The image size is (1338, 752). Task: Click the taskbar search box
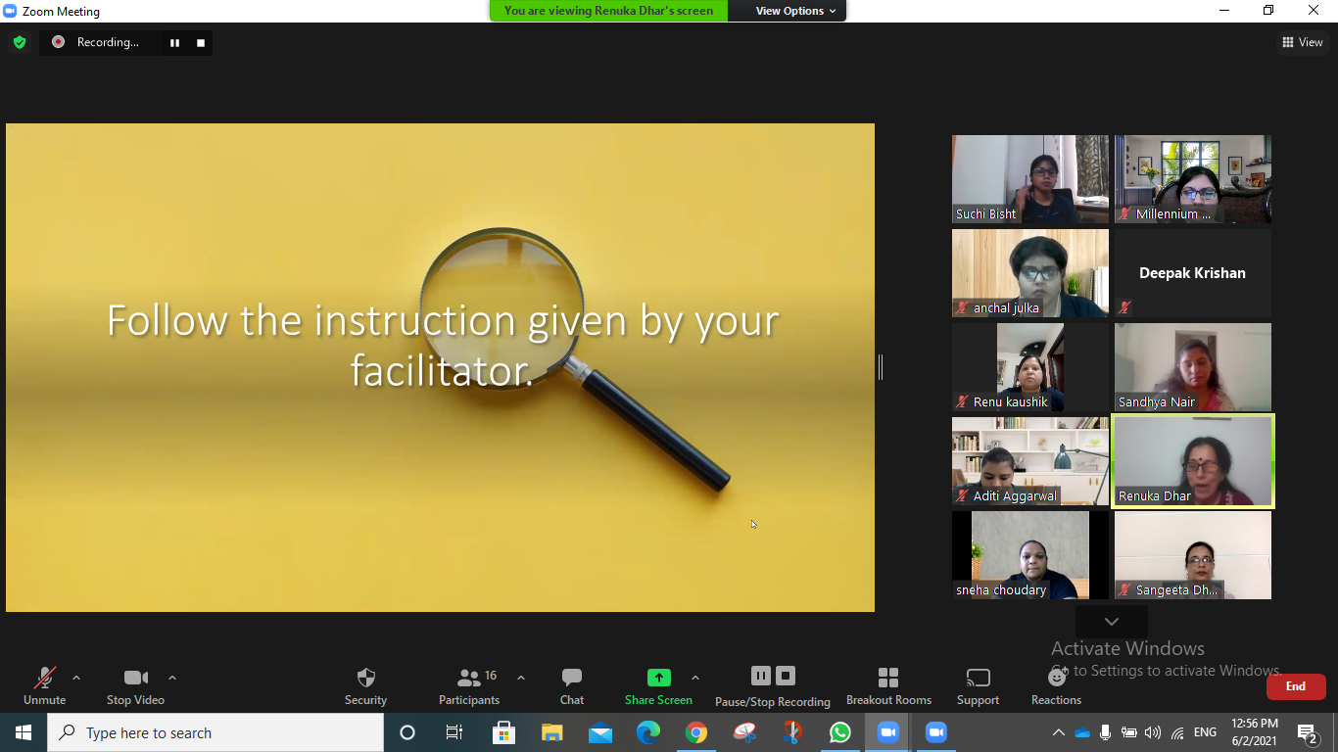(215, 732)
